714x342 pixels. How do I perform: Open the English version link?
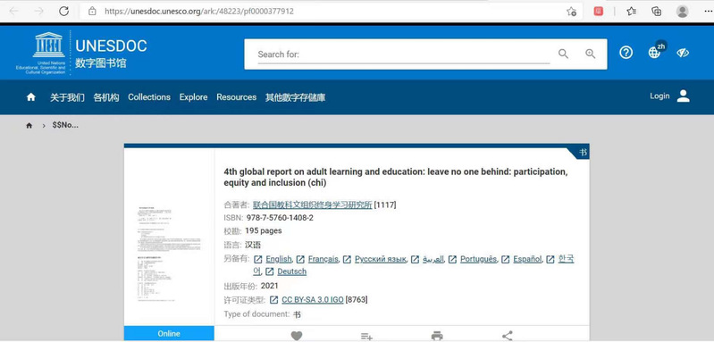279,259
